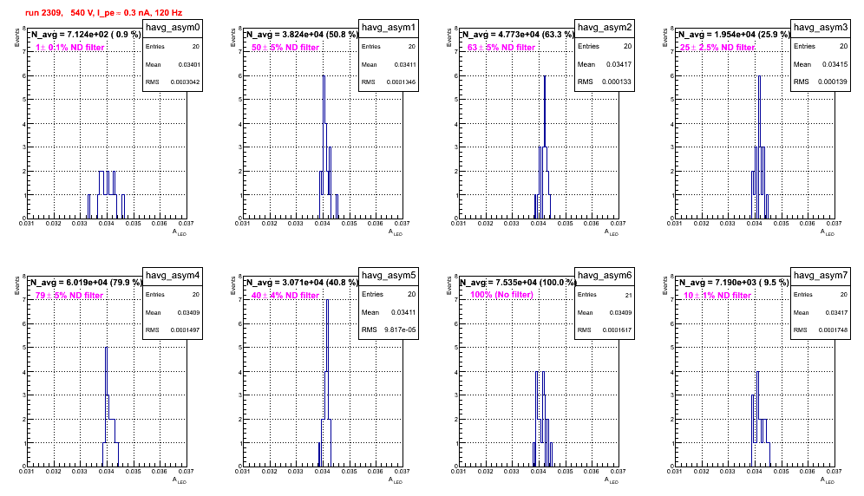
Task: Select the magenta 100% (No filter) text
Action: pos(502,295)
